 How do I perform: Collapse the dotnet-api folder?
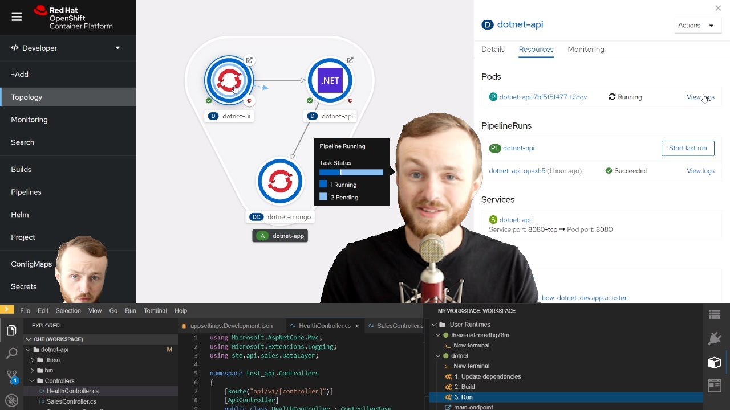pos(28,350)
